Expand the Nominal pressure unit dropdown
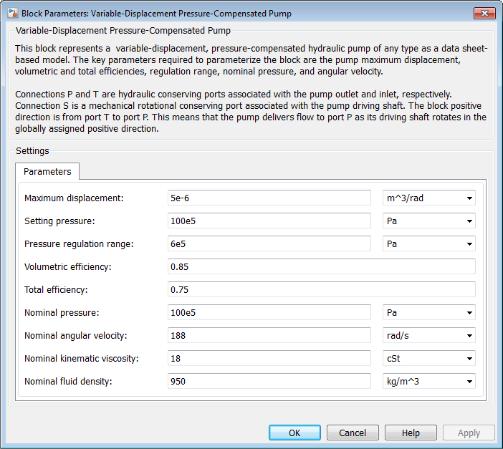The width and height of the screenshot is (503, 449). 428,313
